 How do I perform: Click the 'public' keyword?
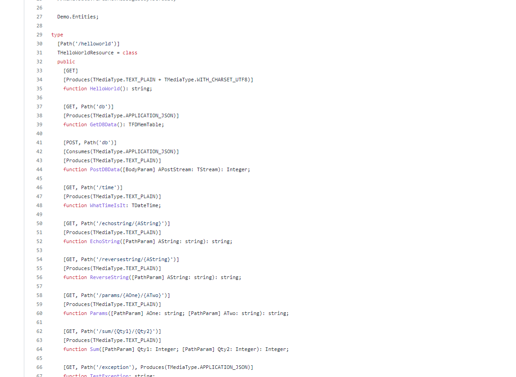tap(66, 62)
